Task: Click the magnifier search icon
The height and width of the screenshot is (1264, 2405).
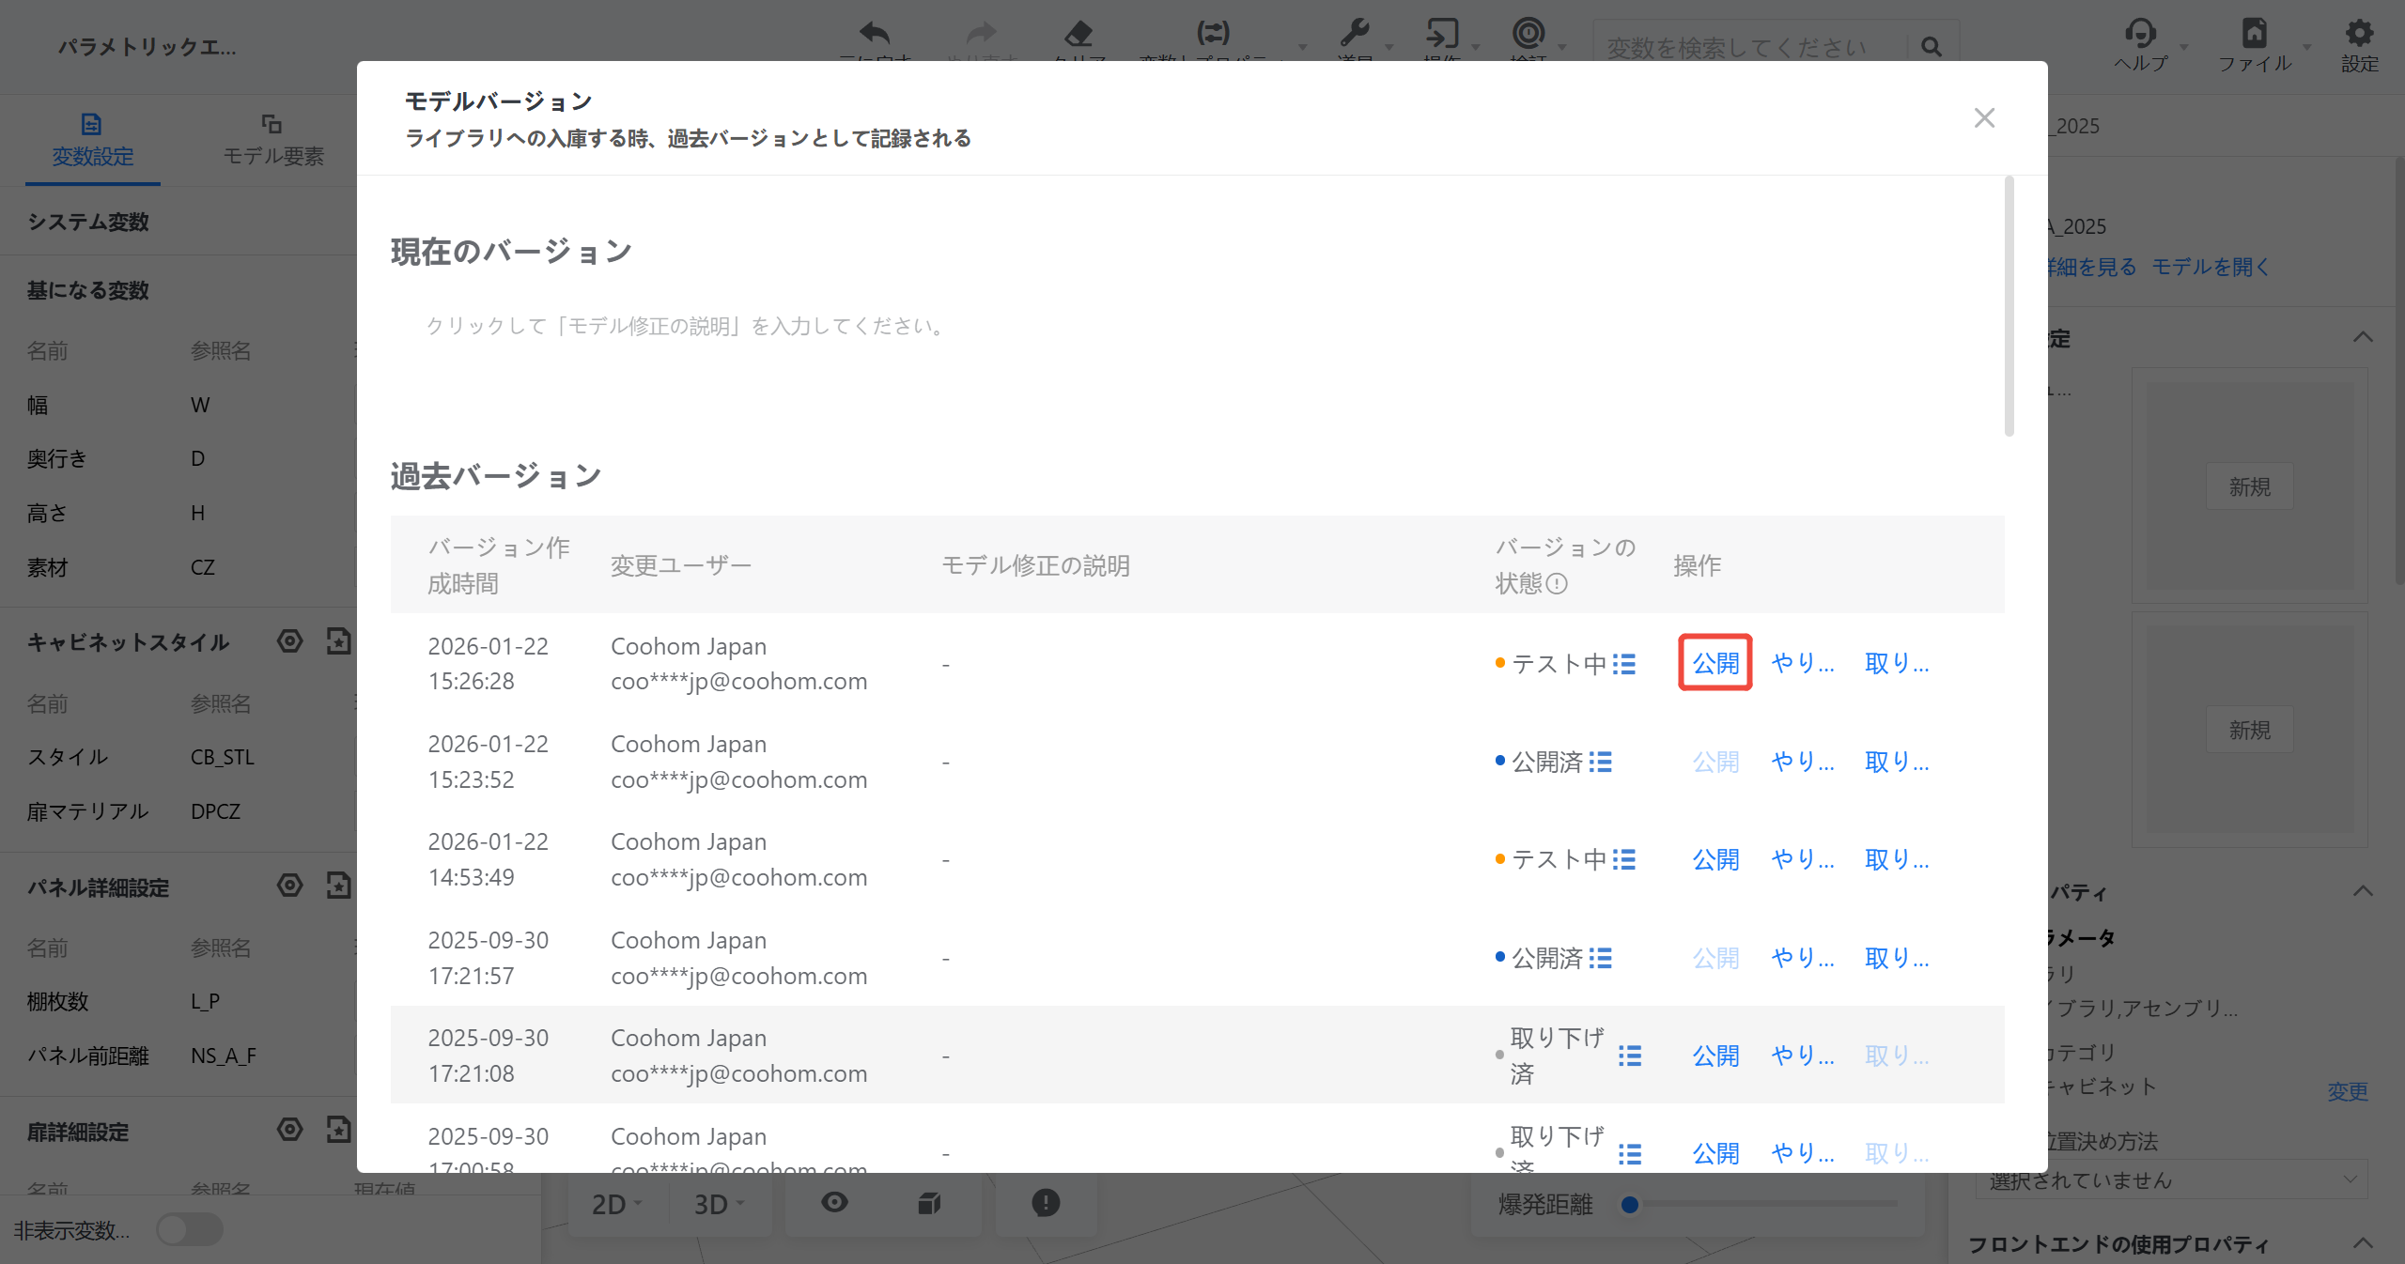Action: pos(1932,46)
